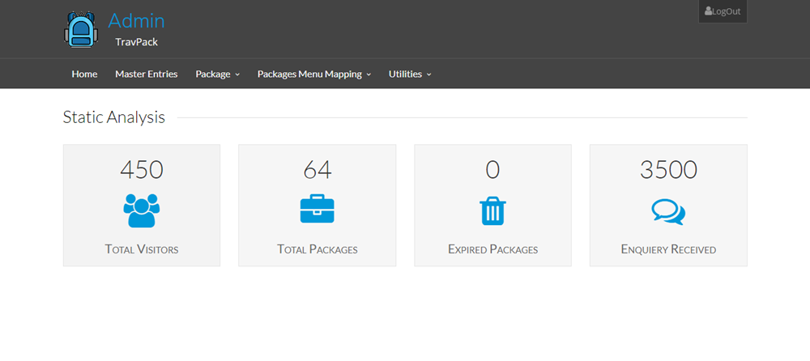Image resolution: width=810 pixels, height=361 pixels.
Task: Click the user icon beside LogOut
Action: pyautogui.click(x=709, y=11)
